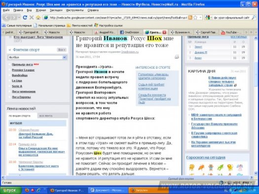
Task: Open the Лига Европы link
Action: 21,97
